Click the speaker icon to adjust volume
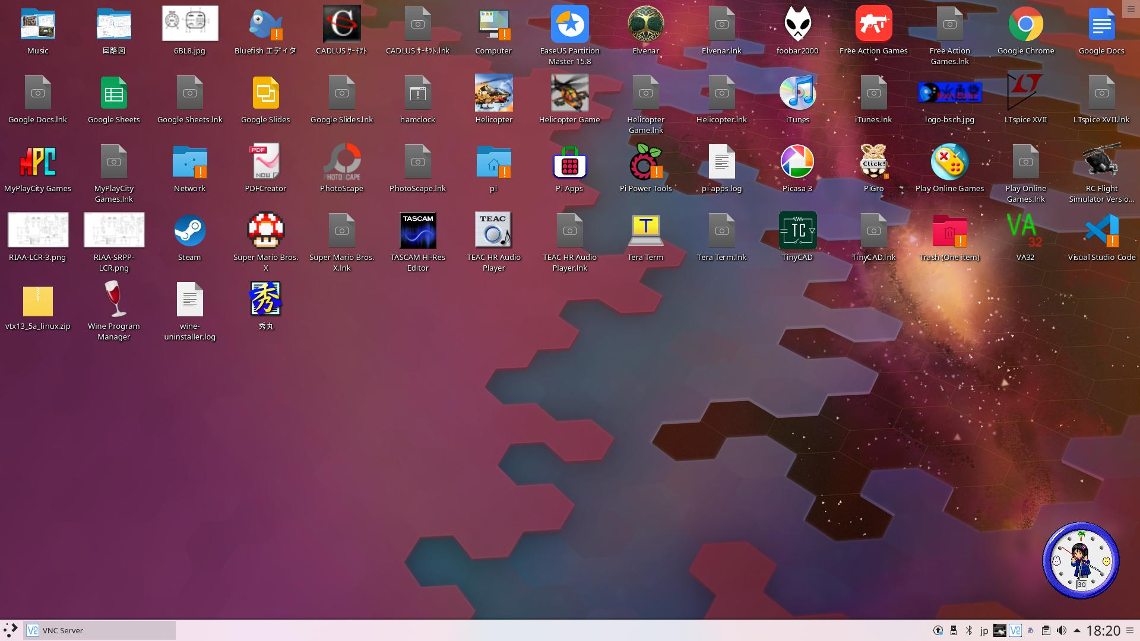Screen dimensions: 1140x641 click(x=1061, y=630)
